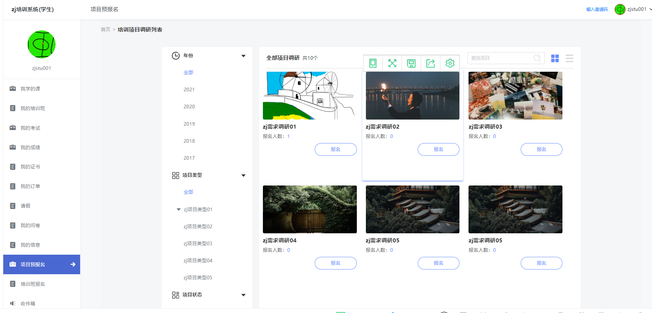Open the zj需求调研04 thumbnail image
The height and width of the screenshot is (313, 652).
[310, 209]
